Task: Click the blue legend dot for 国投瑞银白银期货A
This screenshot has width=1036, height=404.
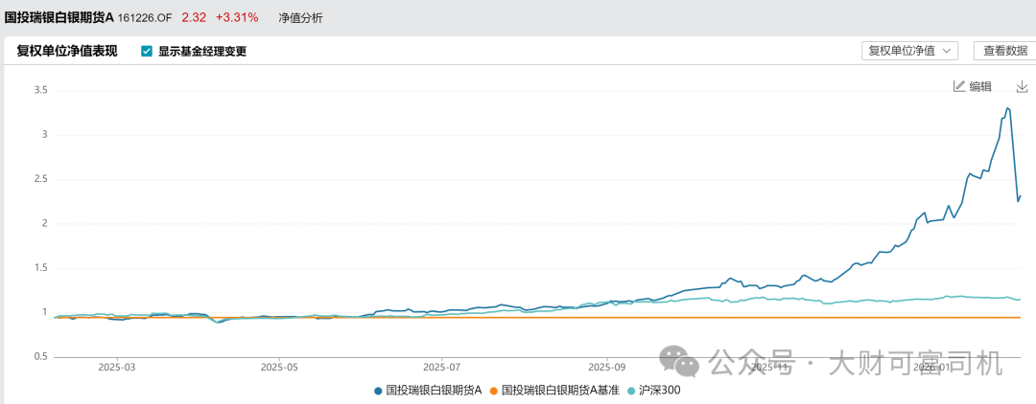Action: tap(378, 391)
